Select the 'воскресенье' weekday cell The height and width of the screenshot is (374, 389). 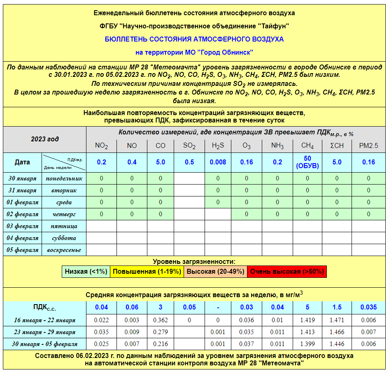(x=64, y=250)
